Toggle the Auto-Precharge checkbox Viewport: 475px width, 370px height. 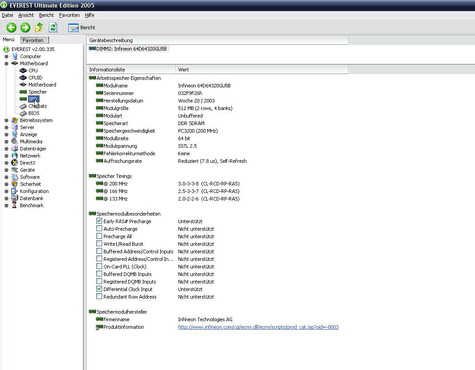tap(99, 228)
